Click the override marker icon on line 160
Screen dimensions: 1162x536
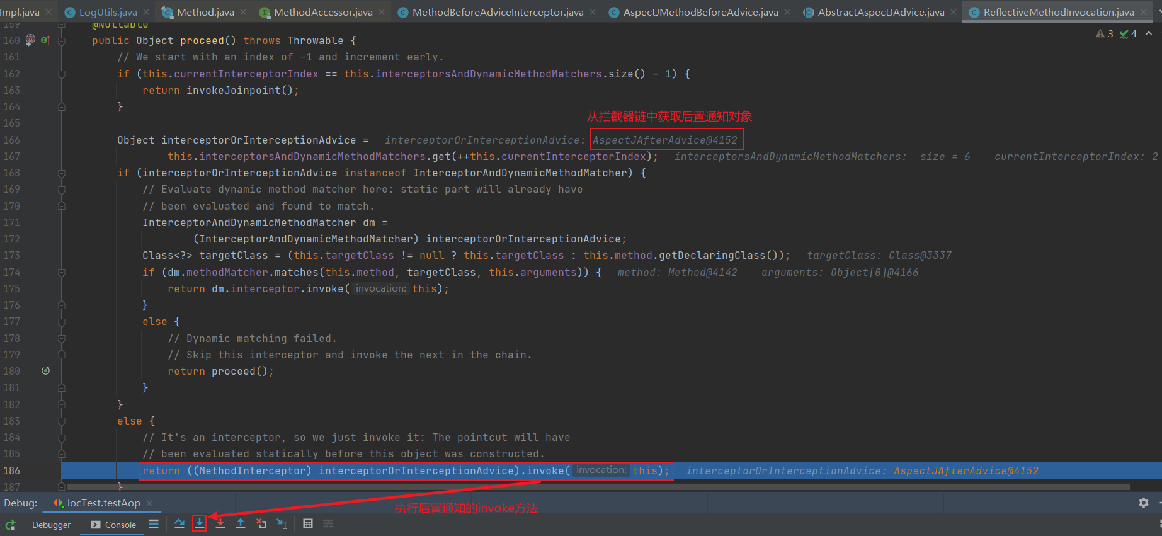tap(45, 40)
